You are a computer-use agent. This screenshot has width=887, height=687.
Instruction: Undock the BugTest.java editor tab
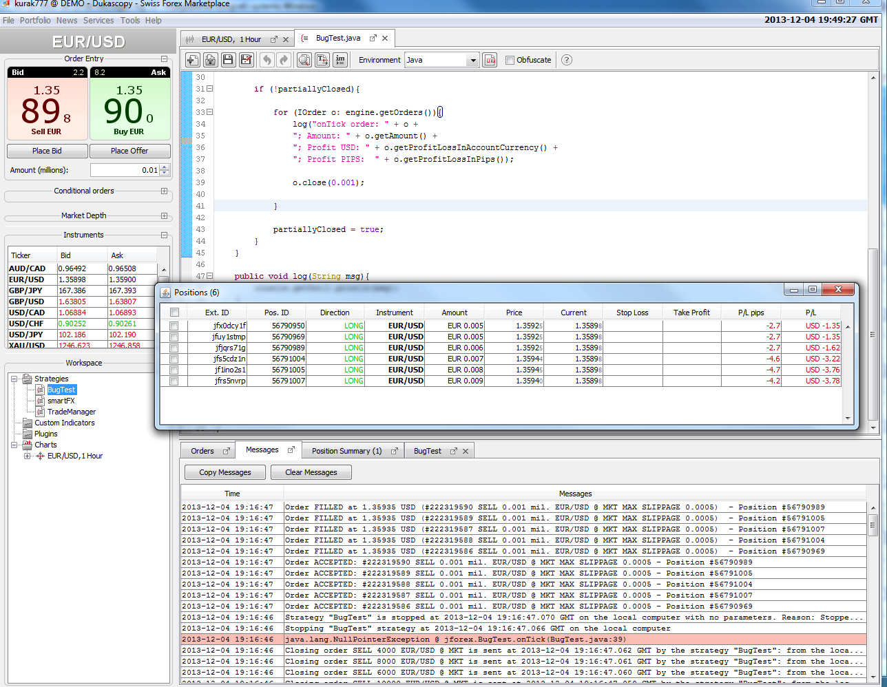click(373, 39)
